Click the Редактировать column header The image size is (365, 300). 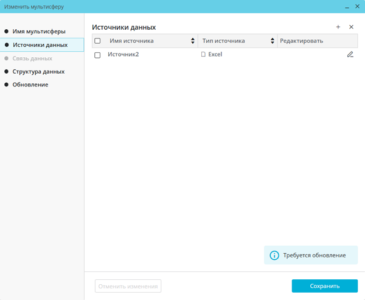(301, 41)
